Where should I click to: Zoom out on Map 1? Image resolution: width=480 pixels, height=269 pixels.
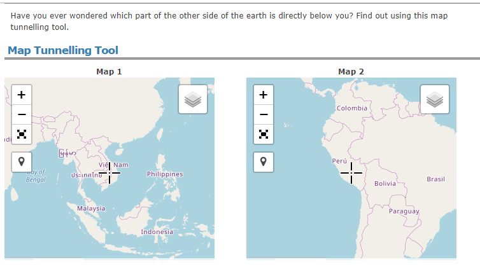[x=22, y=114]
